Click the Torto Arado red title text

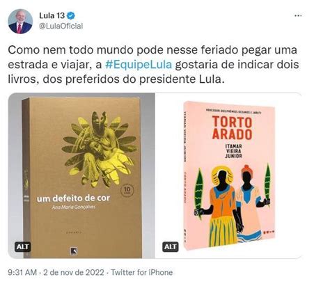[x=232, y=128]
